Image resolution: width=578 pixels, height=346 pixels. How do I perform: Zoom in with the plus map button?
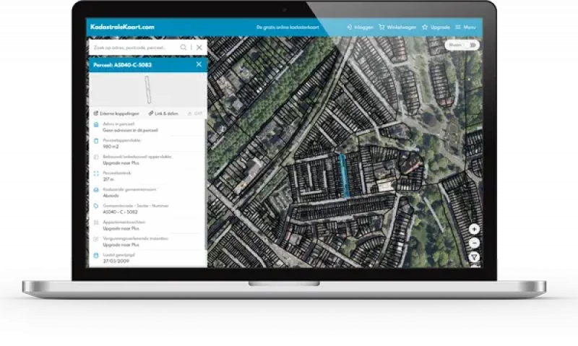pos(474,229)
